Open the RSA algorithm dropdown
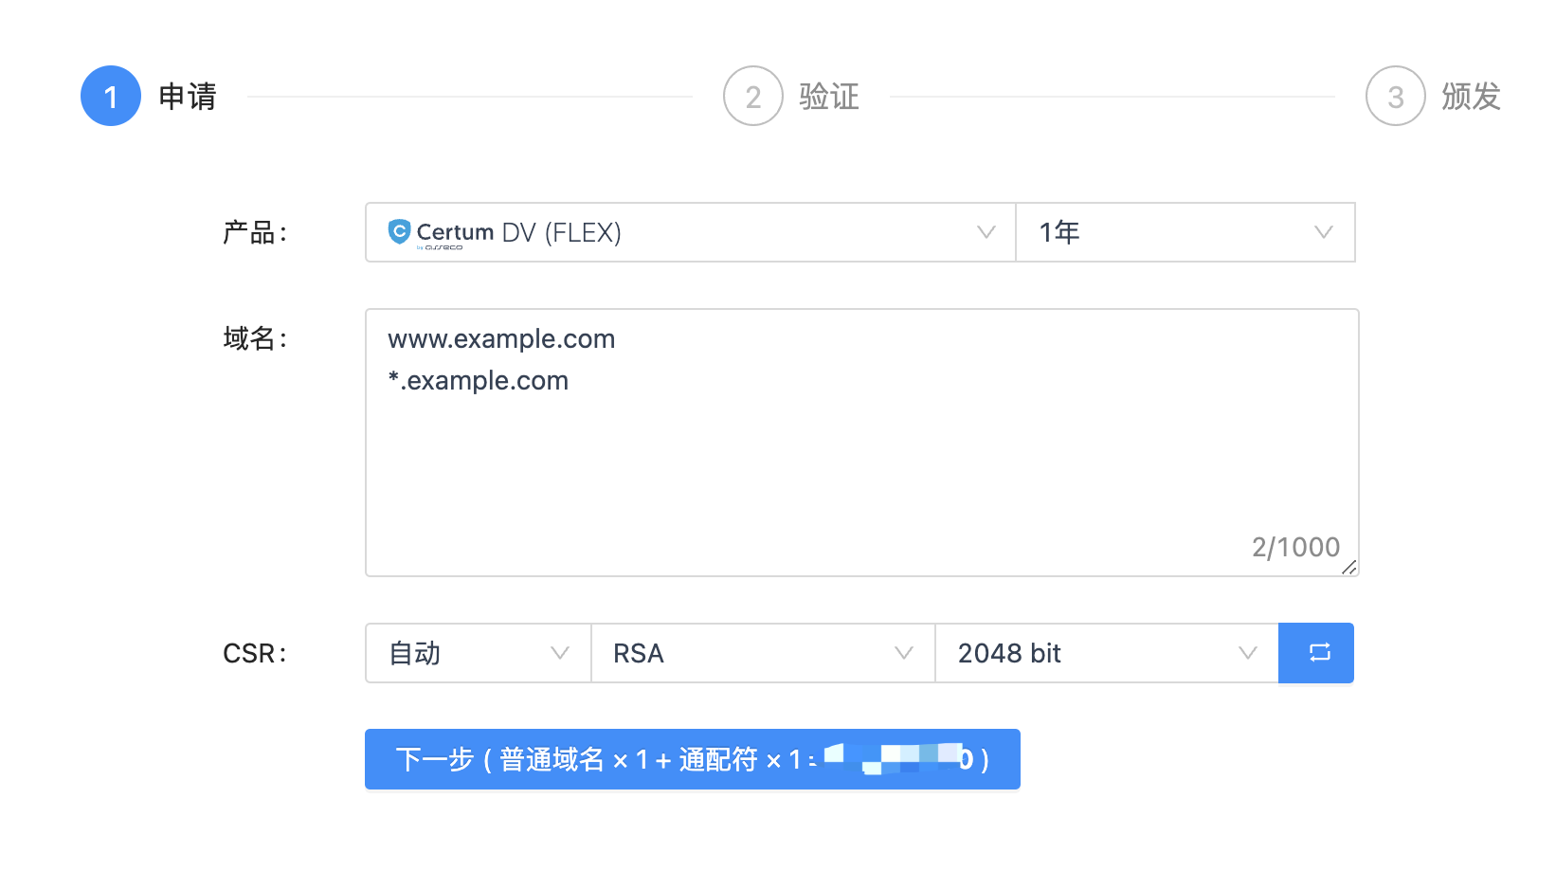Screen dimensions: 1556x889 click(x=763, y=653)
